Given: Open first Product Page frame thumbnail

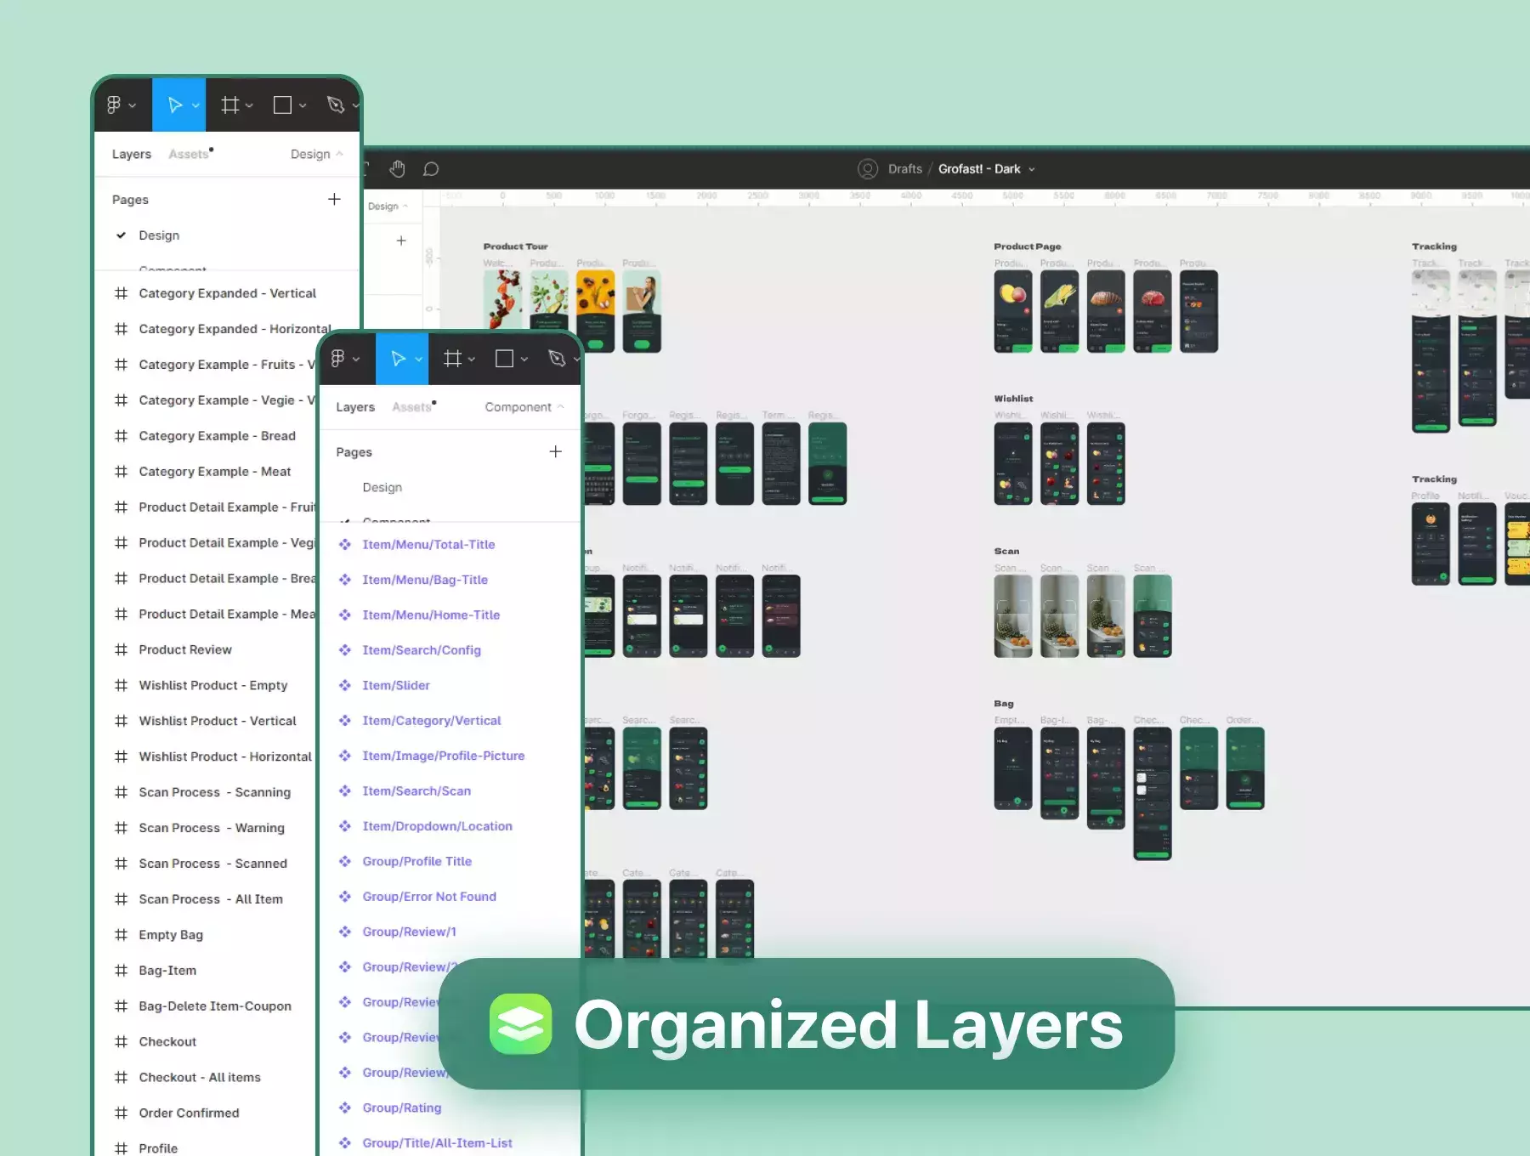Looking at the screenshot, I should (x=1013, y=312).
